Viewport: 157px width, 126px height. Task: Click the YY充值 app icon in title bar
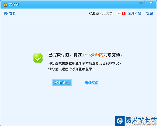click(x=5, y=4)
